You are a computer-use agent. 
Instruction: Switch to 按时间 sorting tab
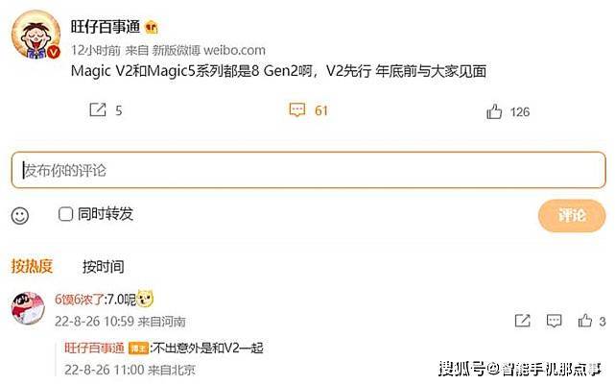tap(104, 267)
